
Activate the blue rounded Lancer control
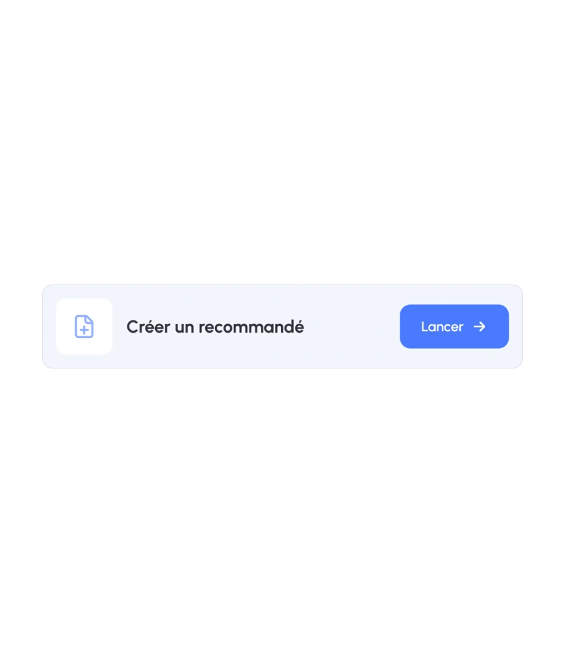[x=455, y=326]
